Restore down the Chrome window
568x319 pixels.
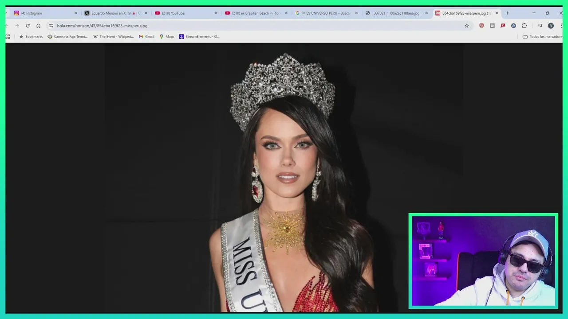point(547,13)
